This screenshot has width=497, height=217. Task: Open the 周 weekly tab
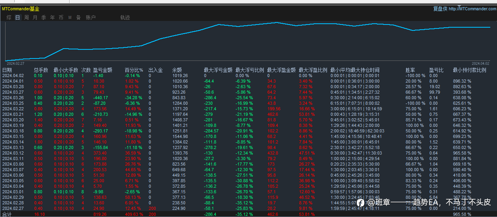[26, 17]
